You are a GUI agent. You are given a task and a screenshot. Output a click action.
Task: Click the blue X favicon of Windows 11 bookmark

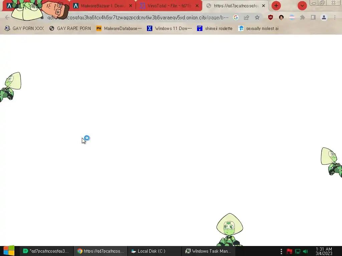coord(150,28)
